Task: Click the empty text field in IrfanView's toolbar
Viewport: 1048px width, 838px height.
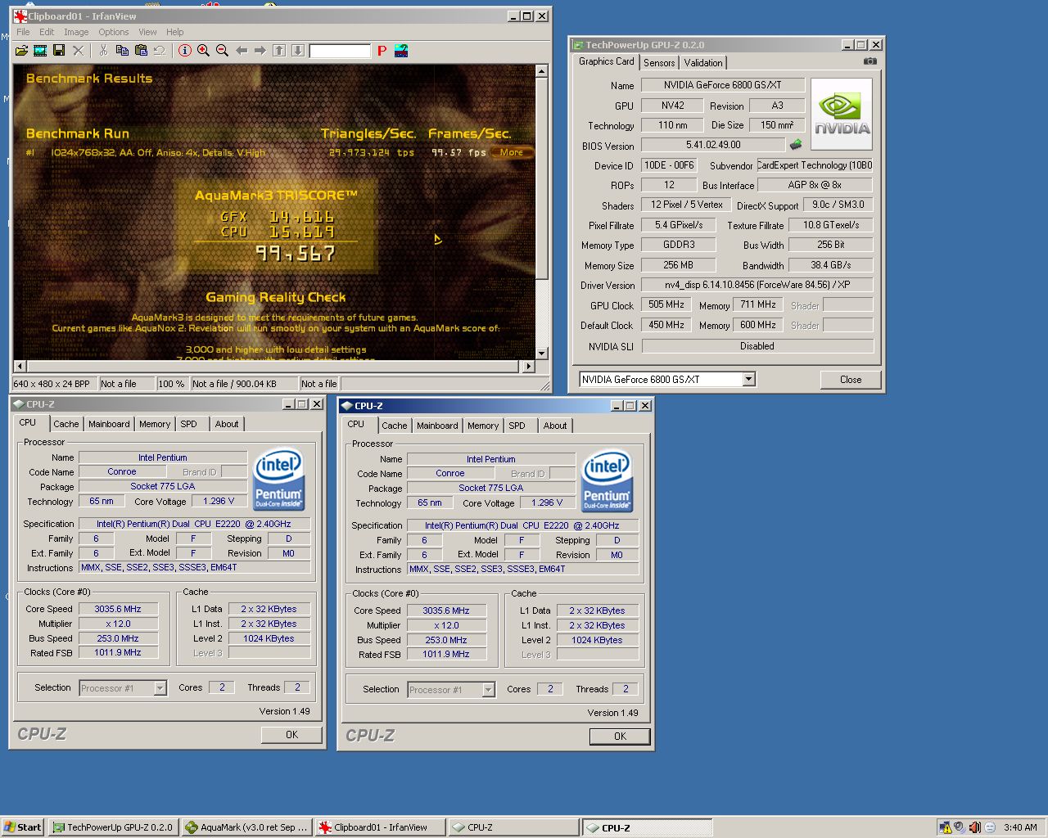Action: tap(340, 51)
